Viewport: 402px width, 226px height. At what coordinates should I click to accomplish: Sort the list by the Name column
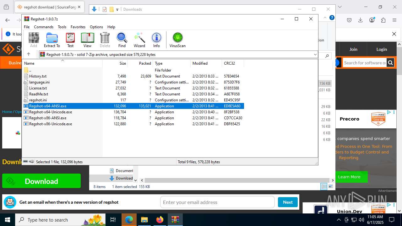pyautogui.click(x=63, y=63)
